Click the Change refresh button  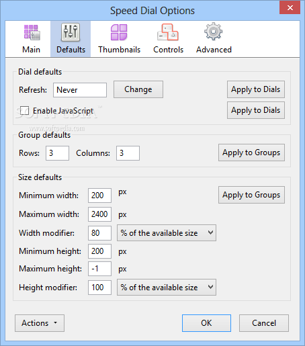pos(138,89)
